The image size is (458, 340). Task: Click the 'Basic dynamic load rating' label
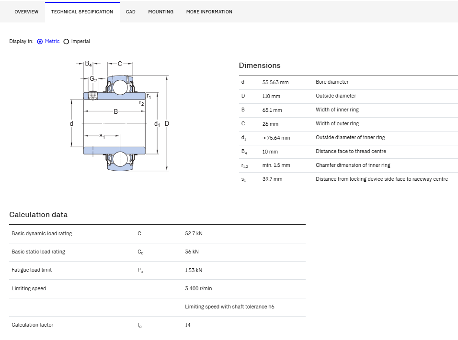pyautogui.click(x=42, y=233)
